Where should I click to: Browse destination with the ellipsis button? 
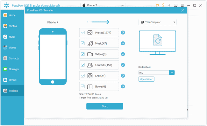[x=172, y=72]
